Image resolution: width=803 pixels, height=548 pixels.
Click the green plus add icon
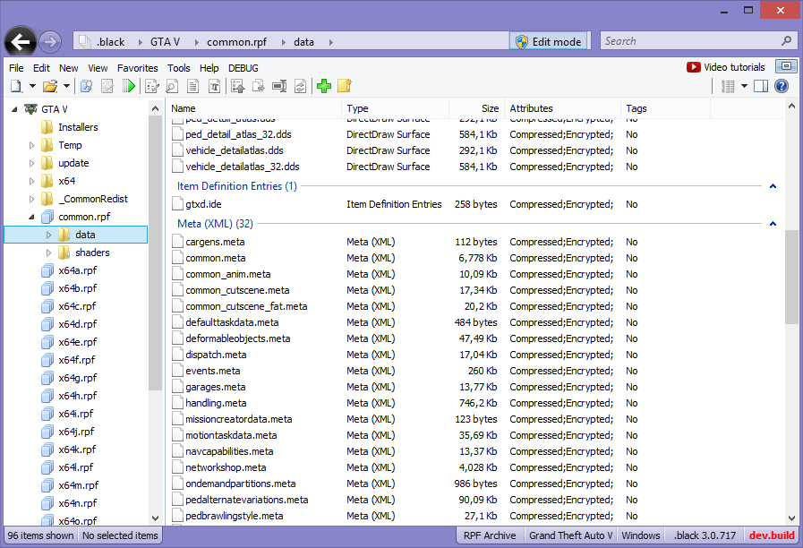point(324,86)
